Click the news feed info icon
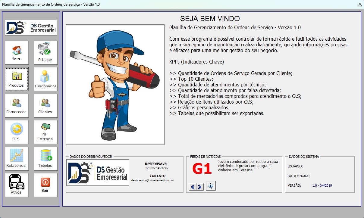The image size is (364, 218). pos(211,186)
